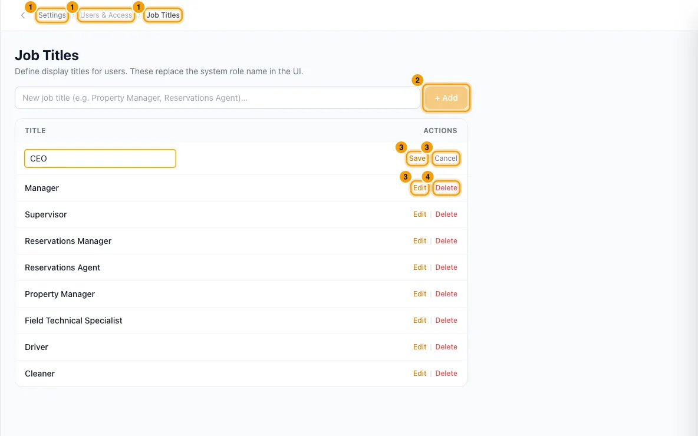The height and width of the screenshot is (436, 698).
Task: Select the Manager row text
Action: coord(42,188)
